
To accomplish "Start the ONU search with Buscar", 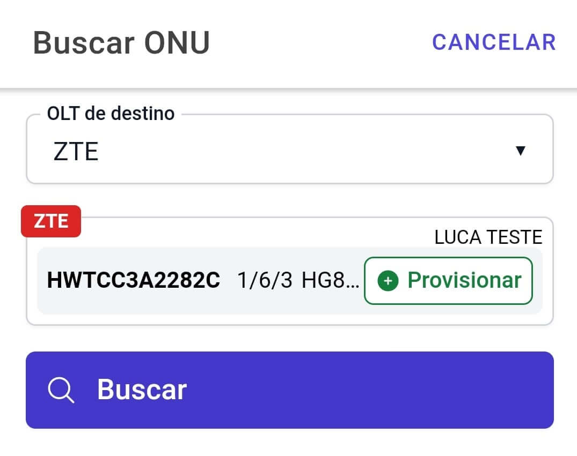I will click(290, 390).
